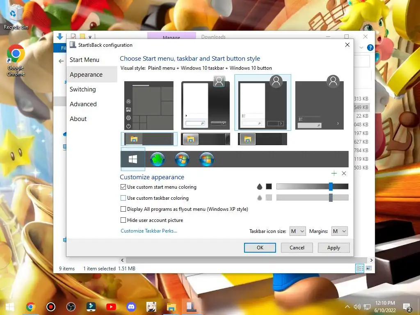Click the StartIsBack taskbar icon
The width and height of the screenshot is (420, 315).
(x=191, y=307)
